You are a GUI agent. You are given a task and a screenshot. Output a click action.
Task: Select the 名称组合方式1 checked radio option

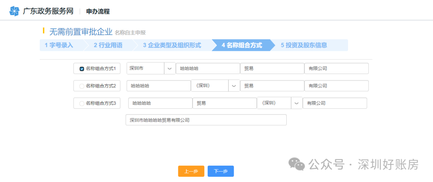[x=82, y=69]
